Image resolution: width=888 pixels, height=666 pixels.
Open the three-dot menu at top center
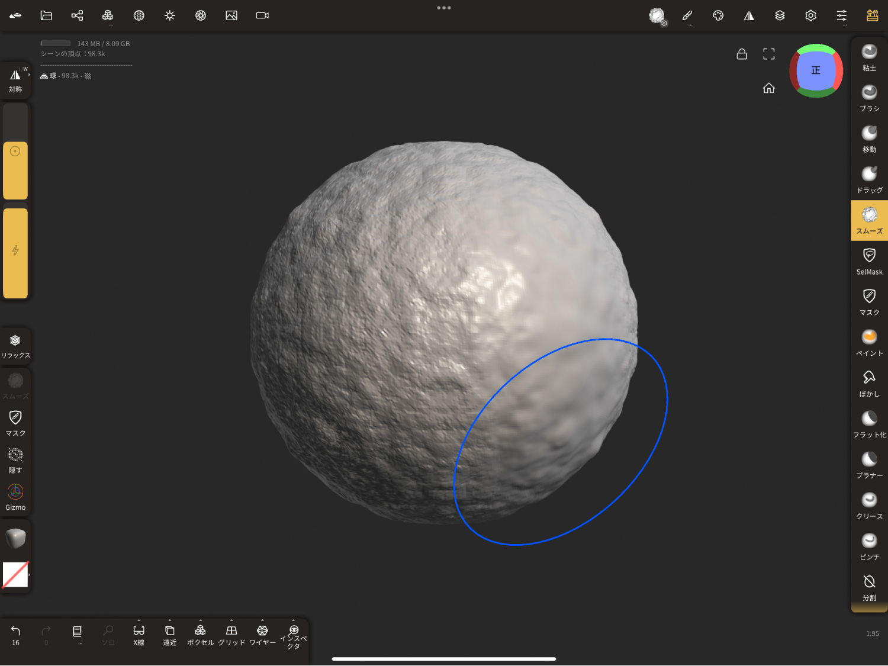tap(444, 8)
